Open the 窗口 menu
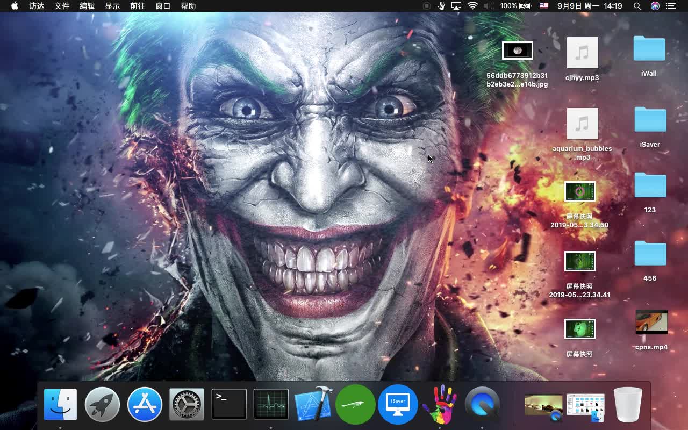Screen dimensions: 688x430 pyautogui.click(x=163, y=6)
